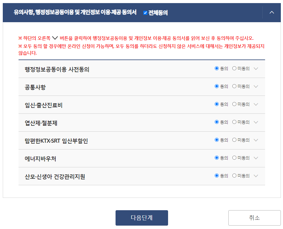283x229 pixels.
Task: Select 동의 for 공통사항
Action: pos(217,86)
